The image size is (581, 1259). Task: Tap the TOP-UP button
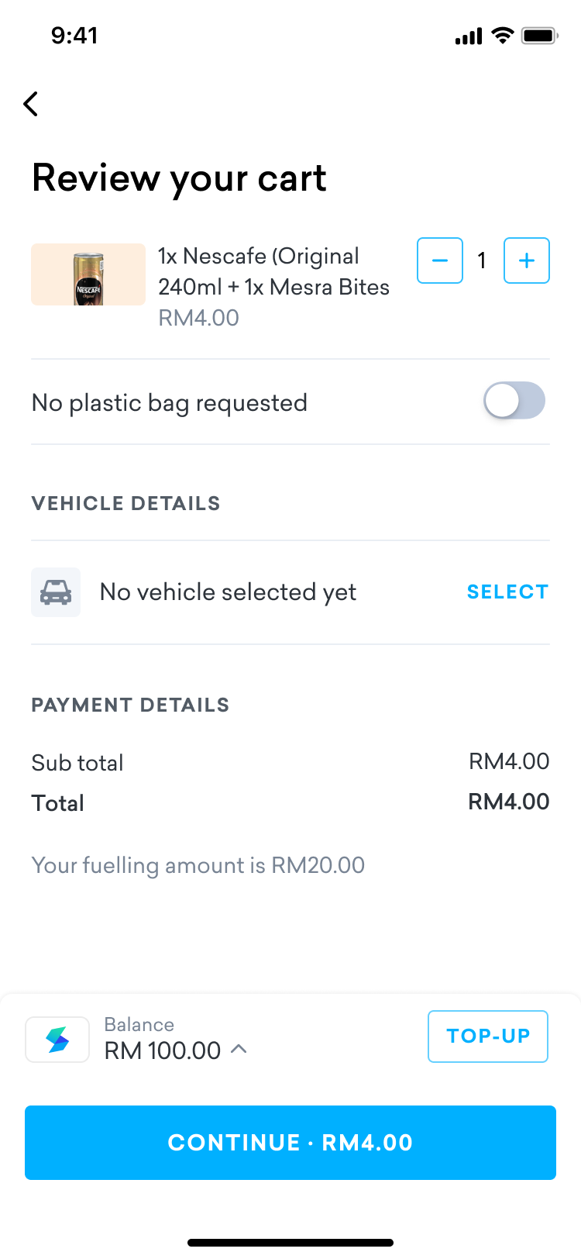point(488,1037)
